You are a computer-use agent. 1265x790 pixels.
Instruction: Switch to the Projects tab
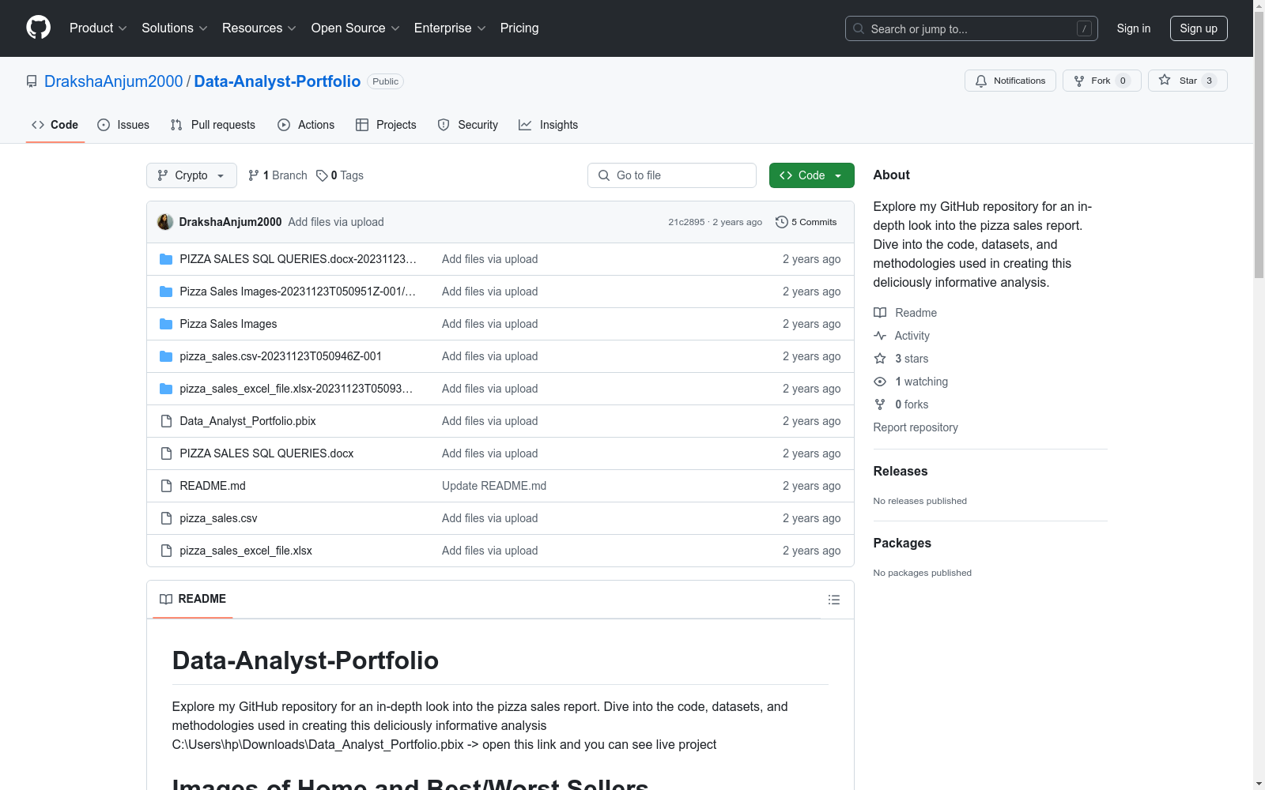pos(386,125)
